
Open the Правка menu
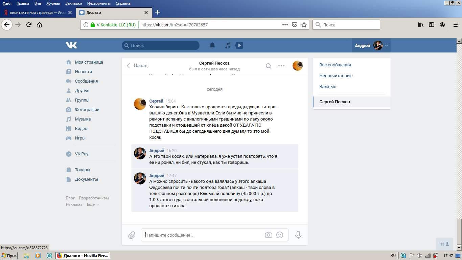(x=23, y=3)
